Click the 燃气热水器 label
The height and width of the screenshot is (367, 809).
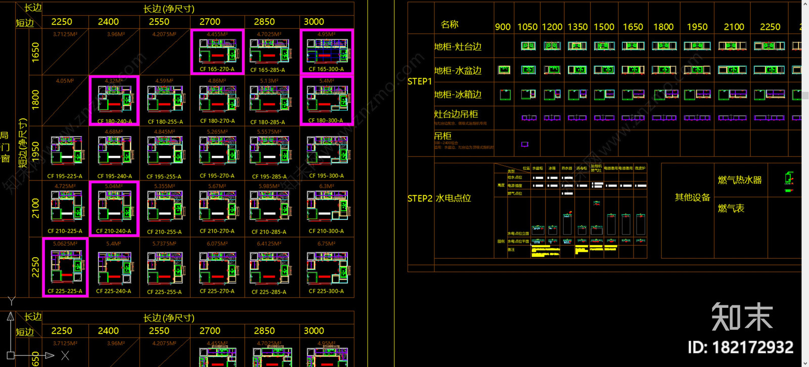tap(740, 180)
